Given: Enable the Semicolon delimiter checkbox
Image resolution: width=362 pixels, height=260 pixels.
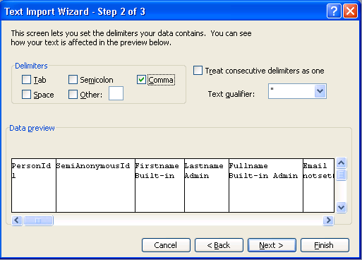Looking at the screenshot, I should [x=73, y=80].
